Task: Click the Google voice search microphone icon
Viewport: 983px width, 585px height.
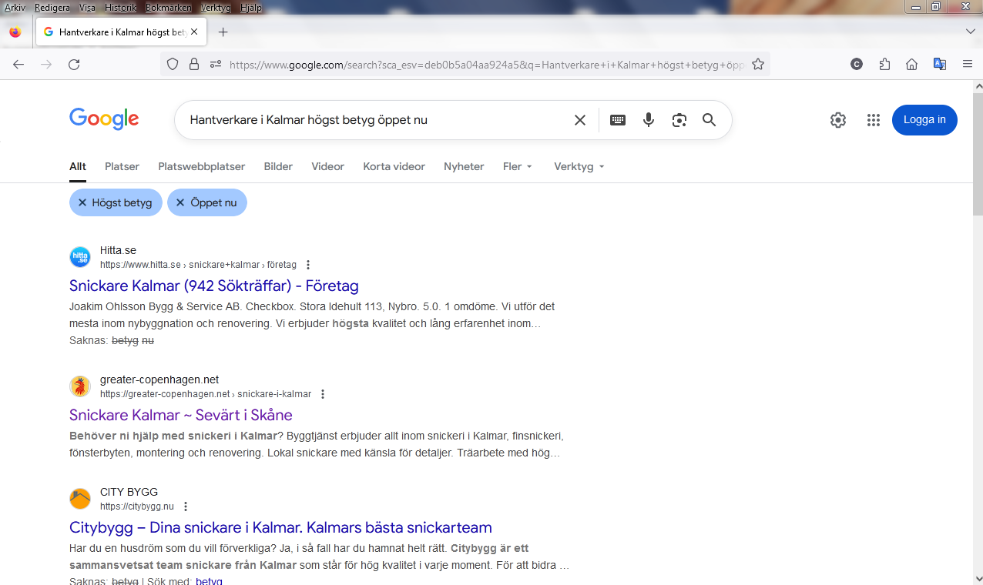Action: point(649,120)
